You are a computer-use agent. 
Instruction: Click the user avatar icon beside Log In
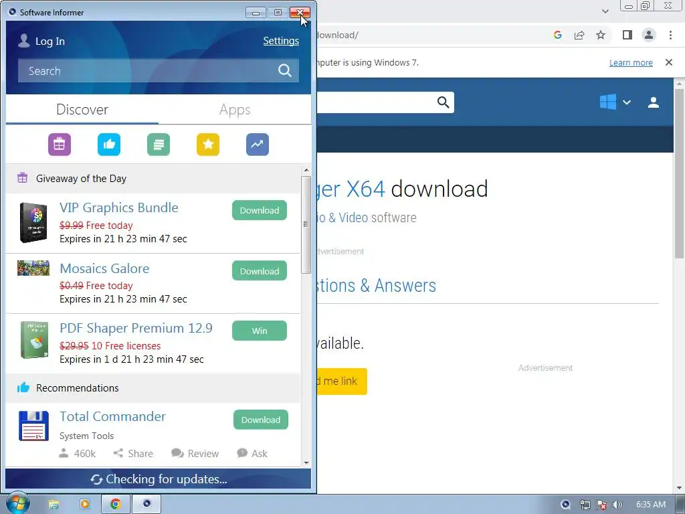[24, 41]
